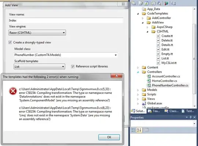Switch to the Team Explorer tab

[154, 111]
